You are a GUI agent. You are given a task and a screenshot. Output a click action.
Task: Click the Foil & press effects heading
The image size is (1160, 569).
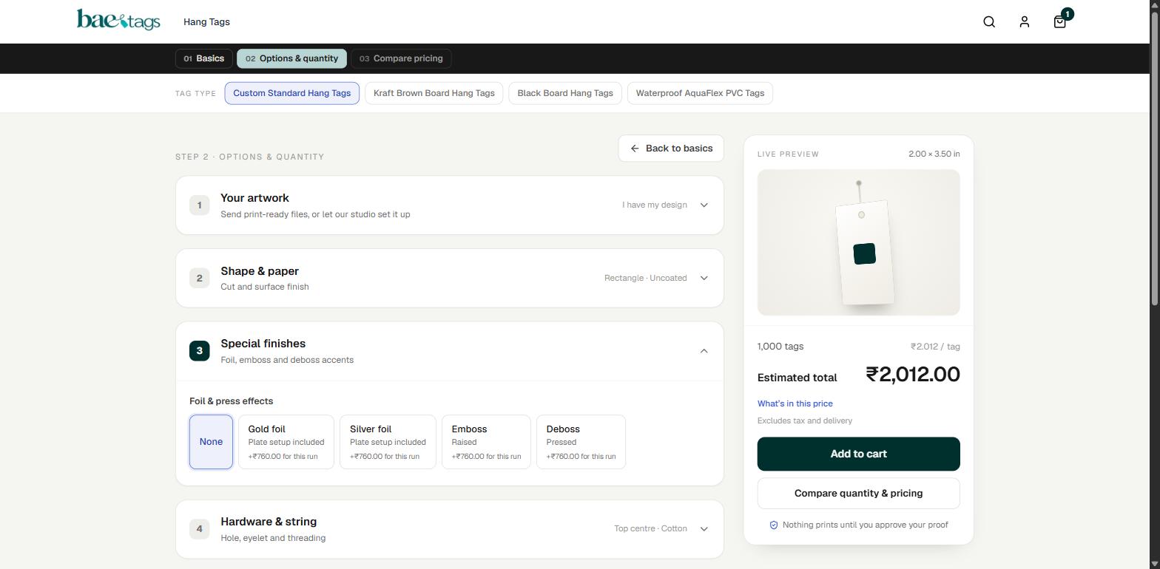[231, 401]
